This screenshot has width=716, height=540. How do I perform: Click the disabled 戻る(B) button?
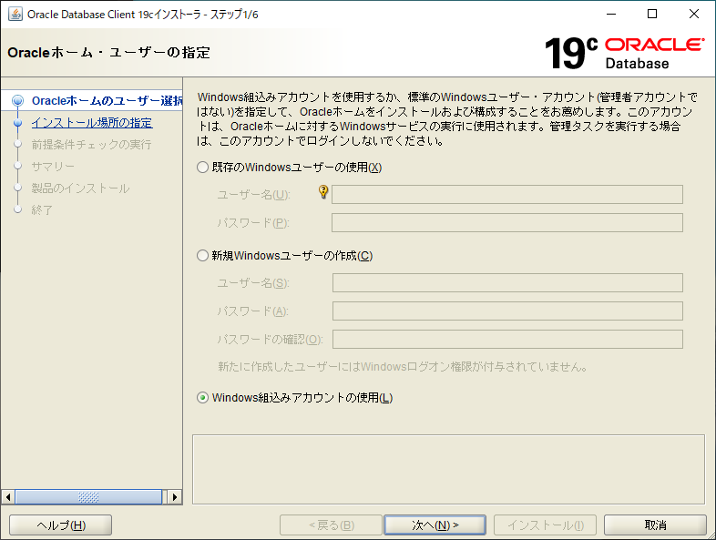[331, 525]
